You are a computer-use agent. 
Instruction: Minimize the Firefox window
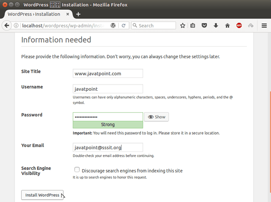[x=11, y=5]
